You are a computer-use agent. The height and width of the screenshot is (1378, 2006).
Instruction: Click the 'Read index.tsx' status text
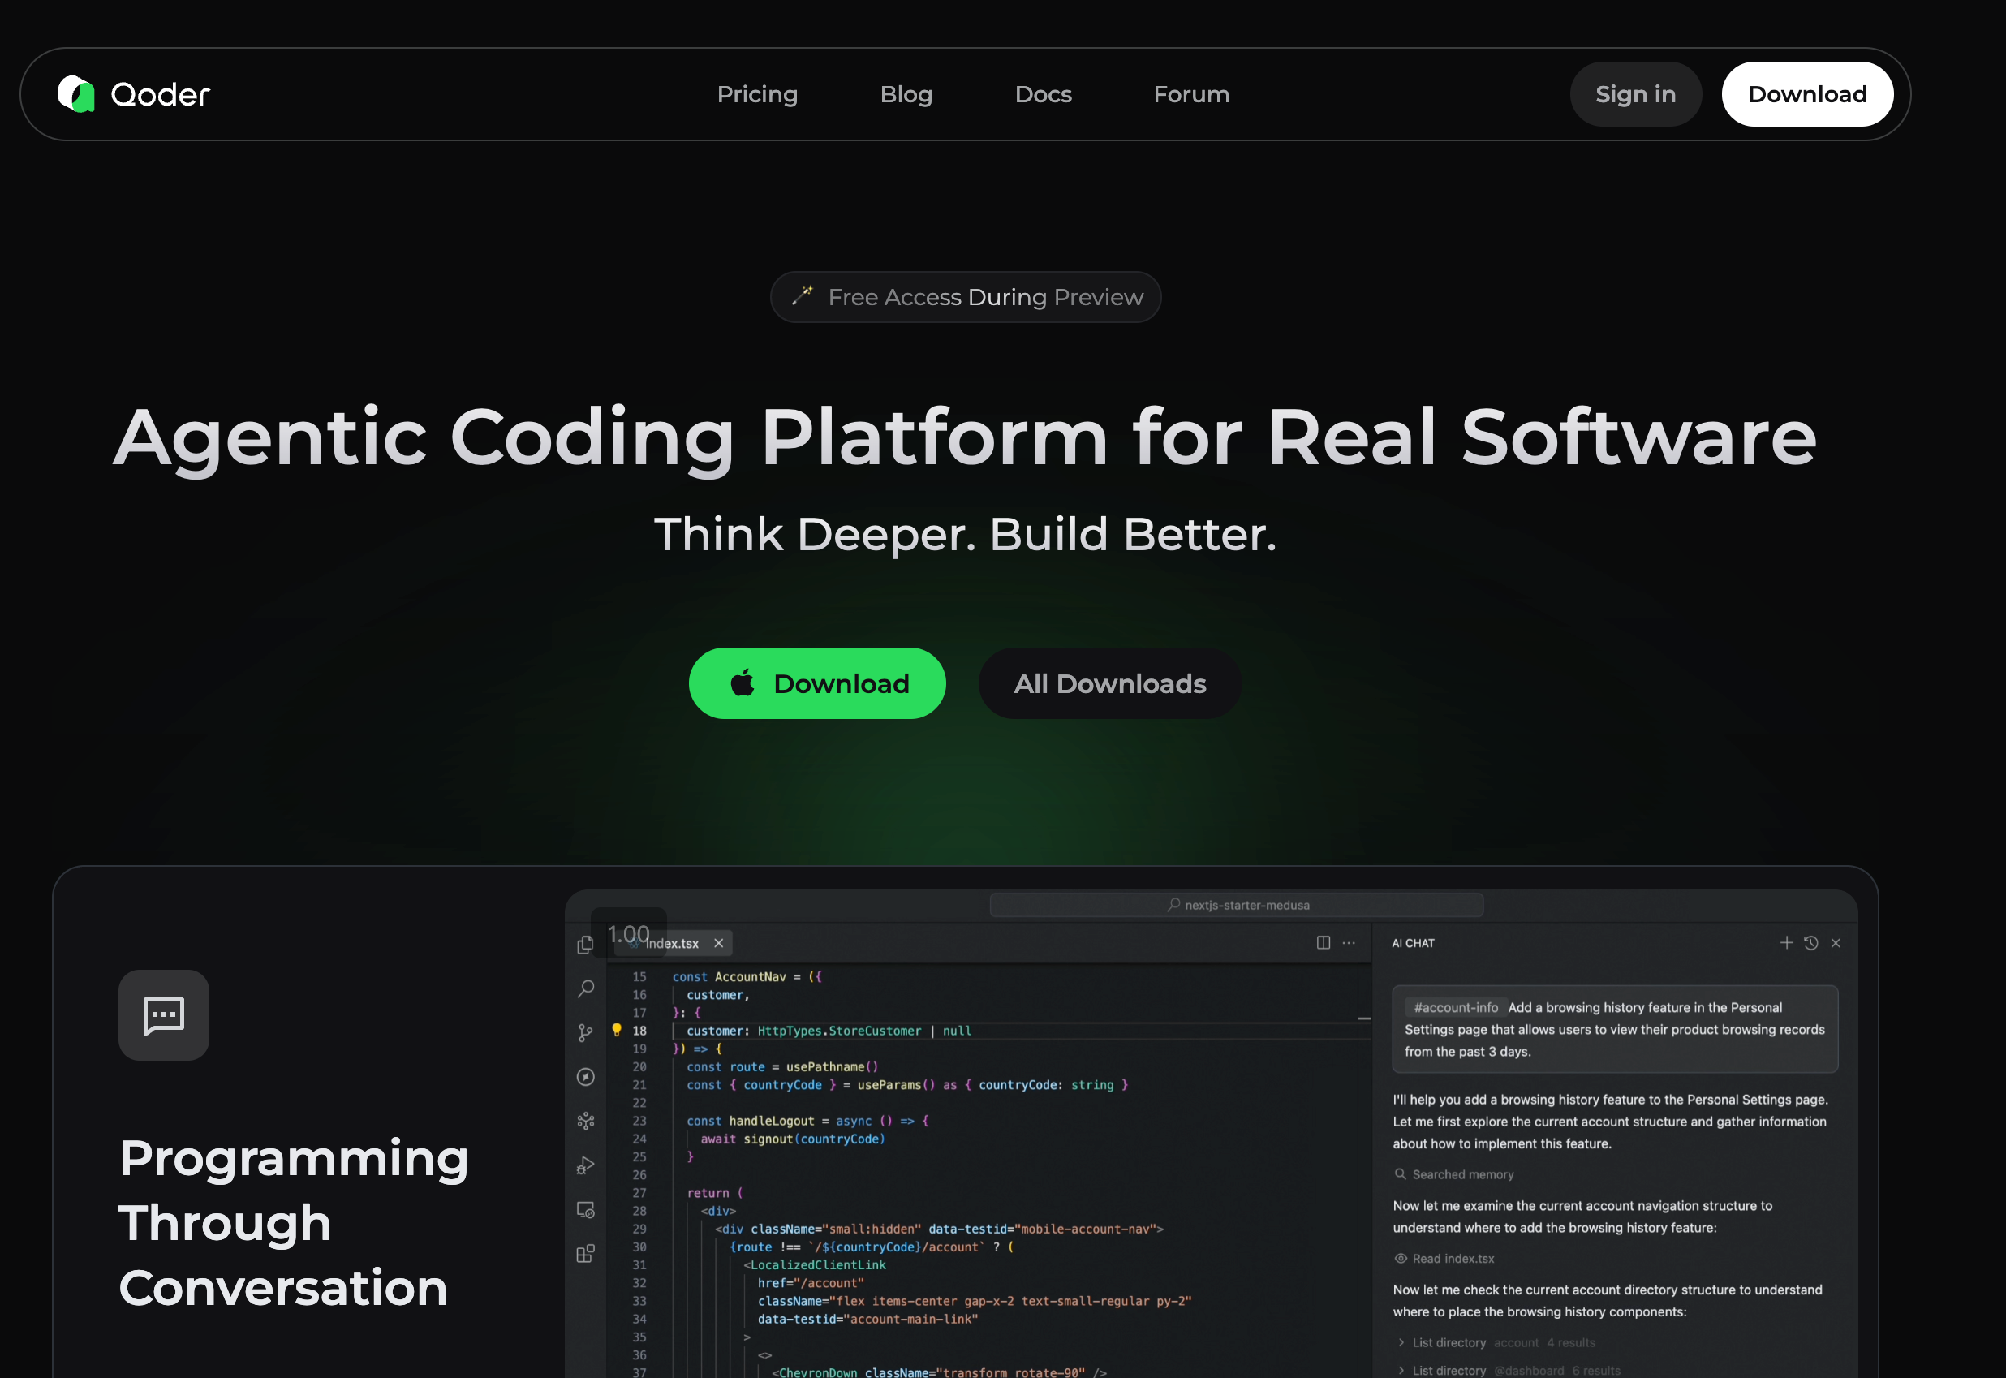pyautogui.click(x=1453, y=1259)
